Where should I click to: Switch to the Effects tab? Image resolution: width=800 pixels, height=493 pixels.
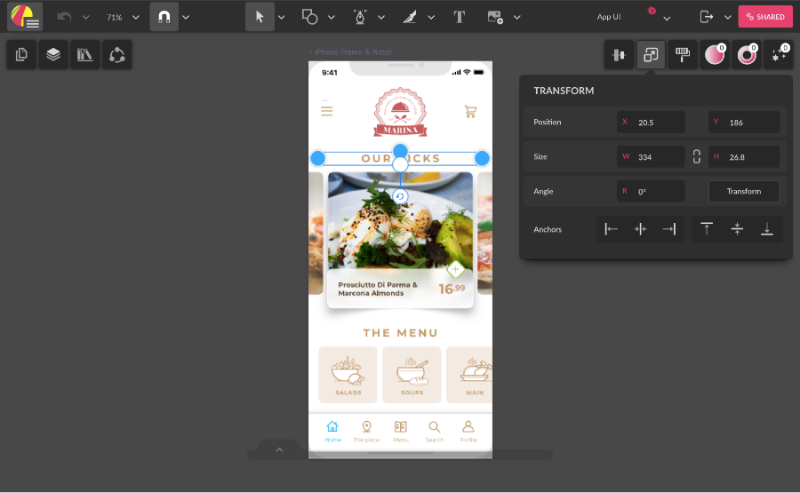tap(779, 55)
